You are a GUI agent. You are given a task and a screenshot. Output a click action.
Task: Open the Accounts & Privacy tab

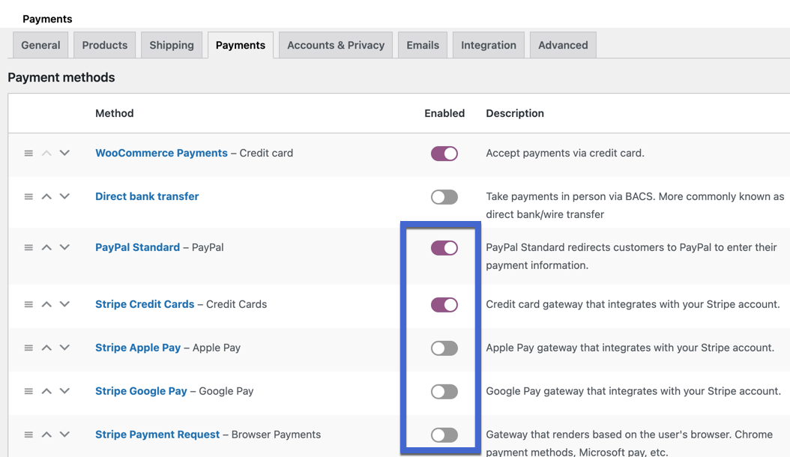point(336,46)
